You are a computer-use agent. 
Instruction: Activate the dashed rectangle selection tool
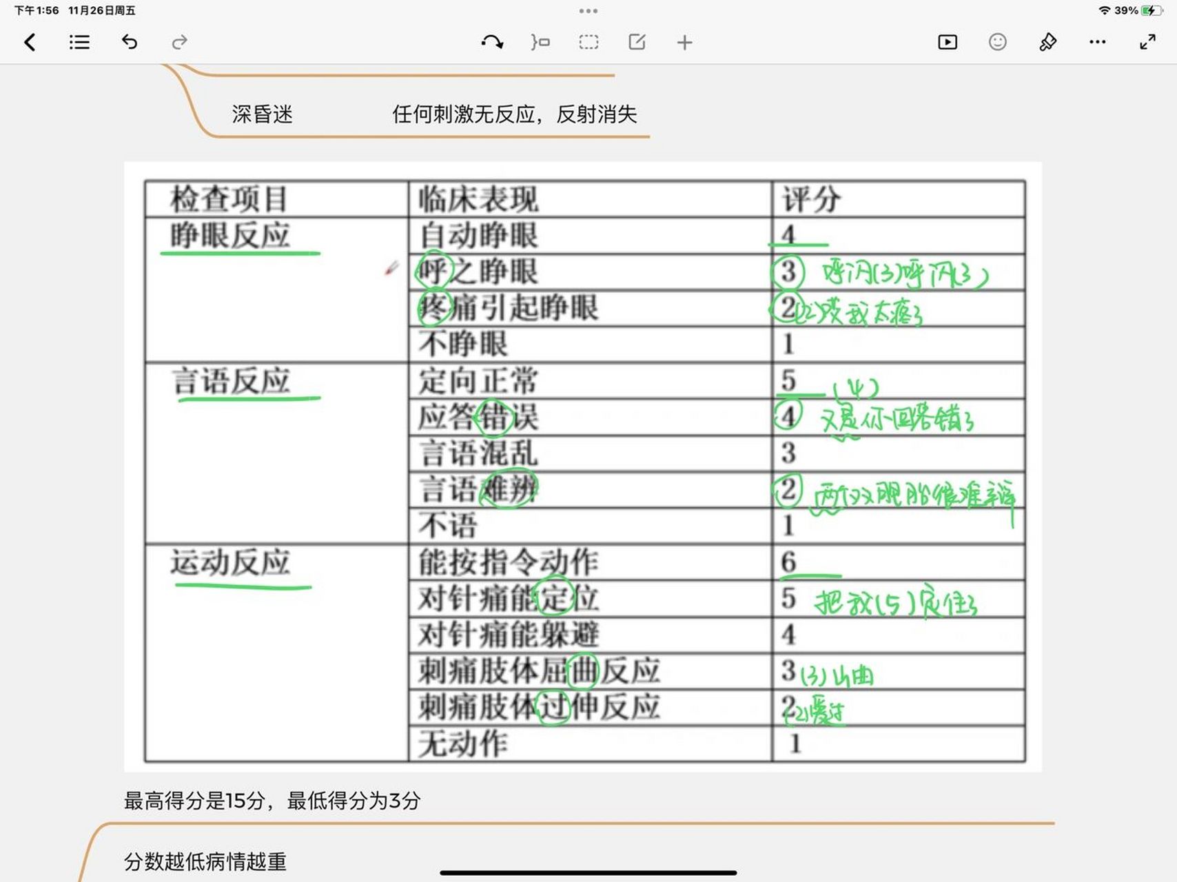(589, 42)
